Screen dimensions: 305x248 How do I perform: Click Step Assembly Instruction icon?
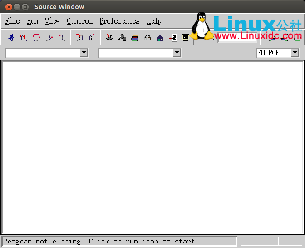point(79,37)
